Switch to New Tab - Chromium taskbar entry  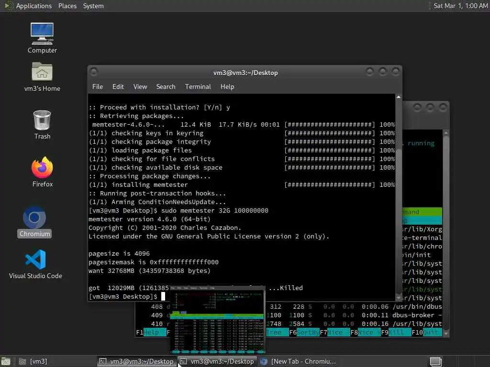pos(298,362)
